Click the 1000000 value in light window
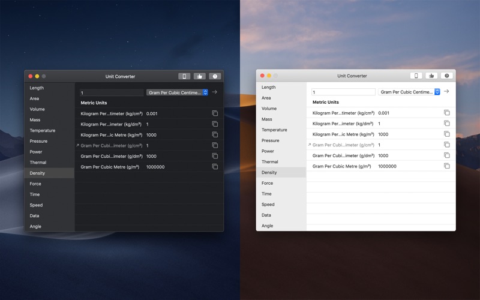This screenshot has width=480, height=300. [x=387, y=166]
